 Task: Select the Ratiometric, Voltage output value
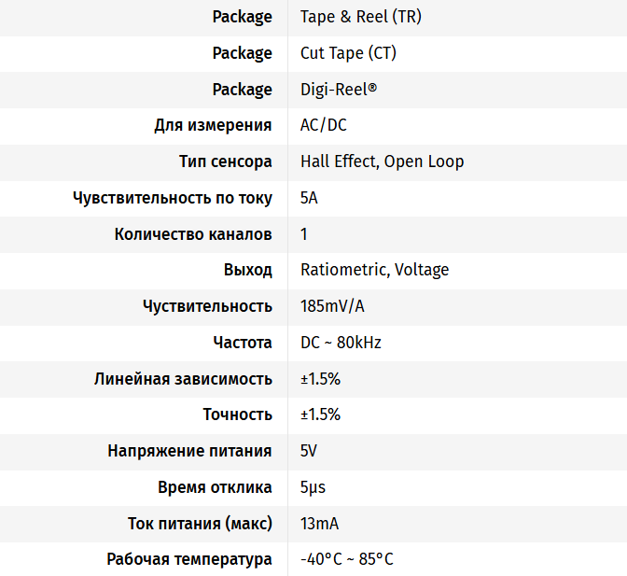[374, 270]
